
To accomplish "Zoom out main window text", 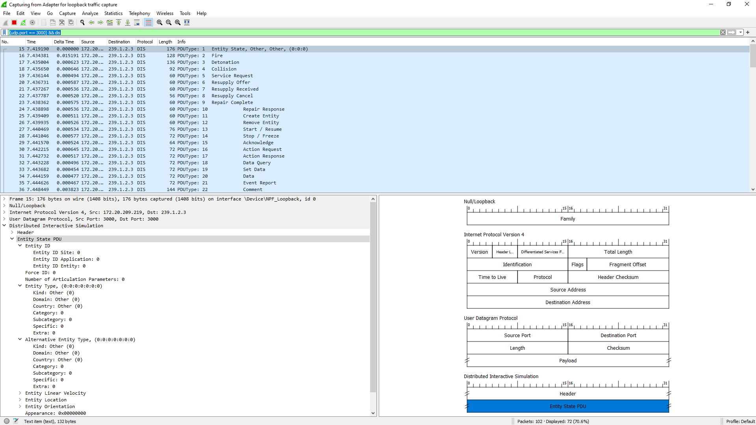I will pos(169,22).
